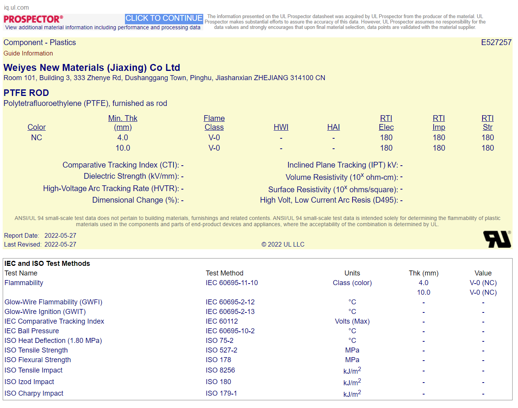The image size is (518, 408).
Task: Click the Class (color) units cell
Action: pyautogui.click(x=352, y=283)
